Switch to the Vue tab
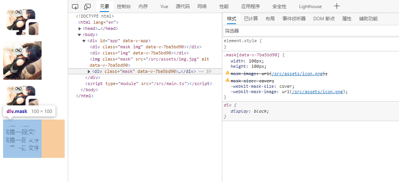This screenshot has height=182, width=399. [x=164, y=7]
